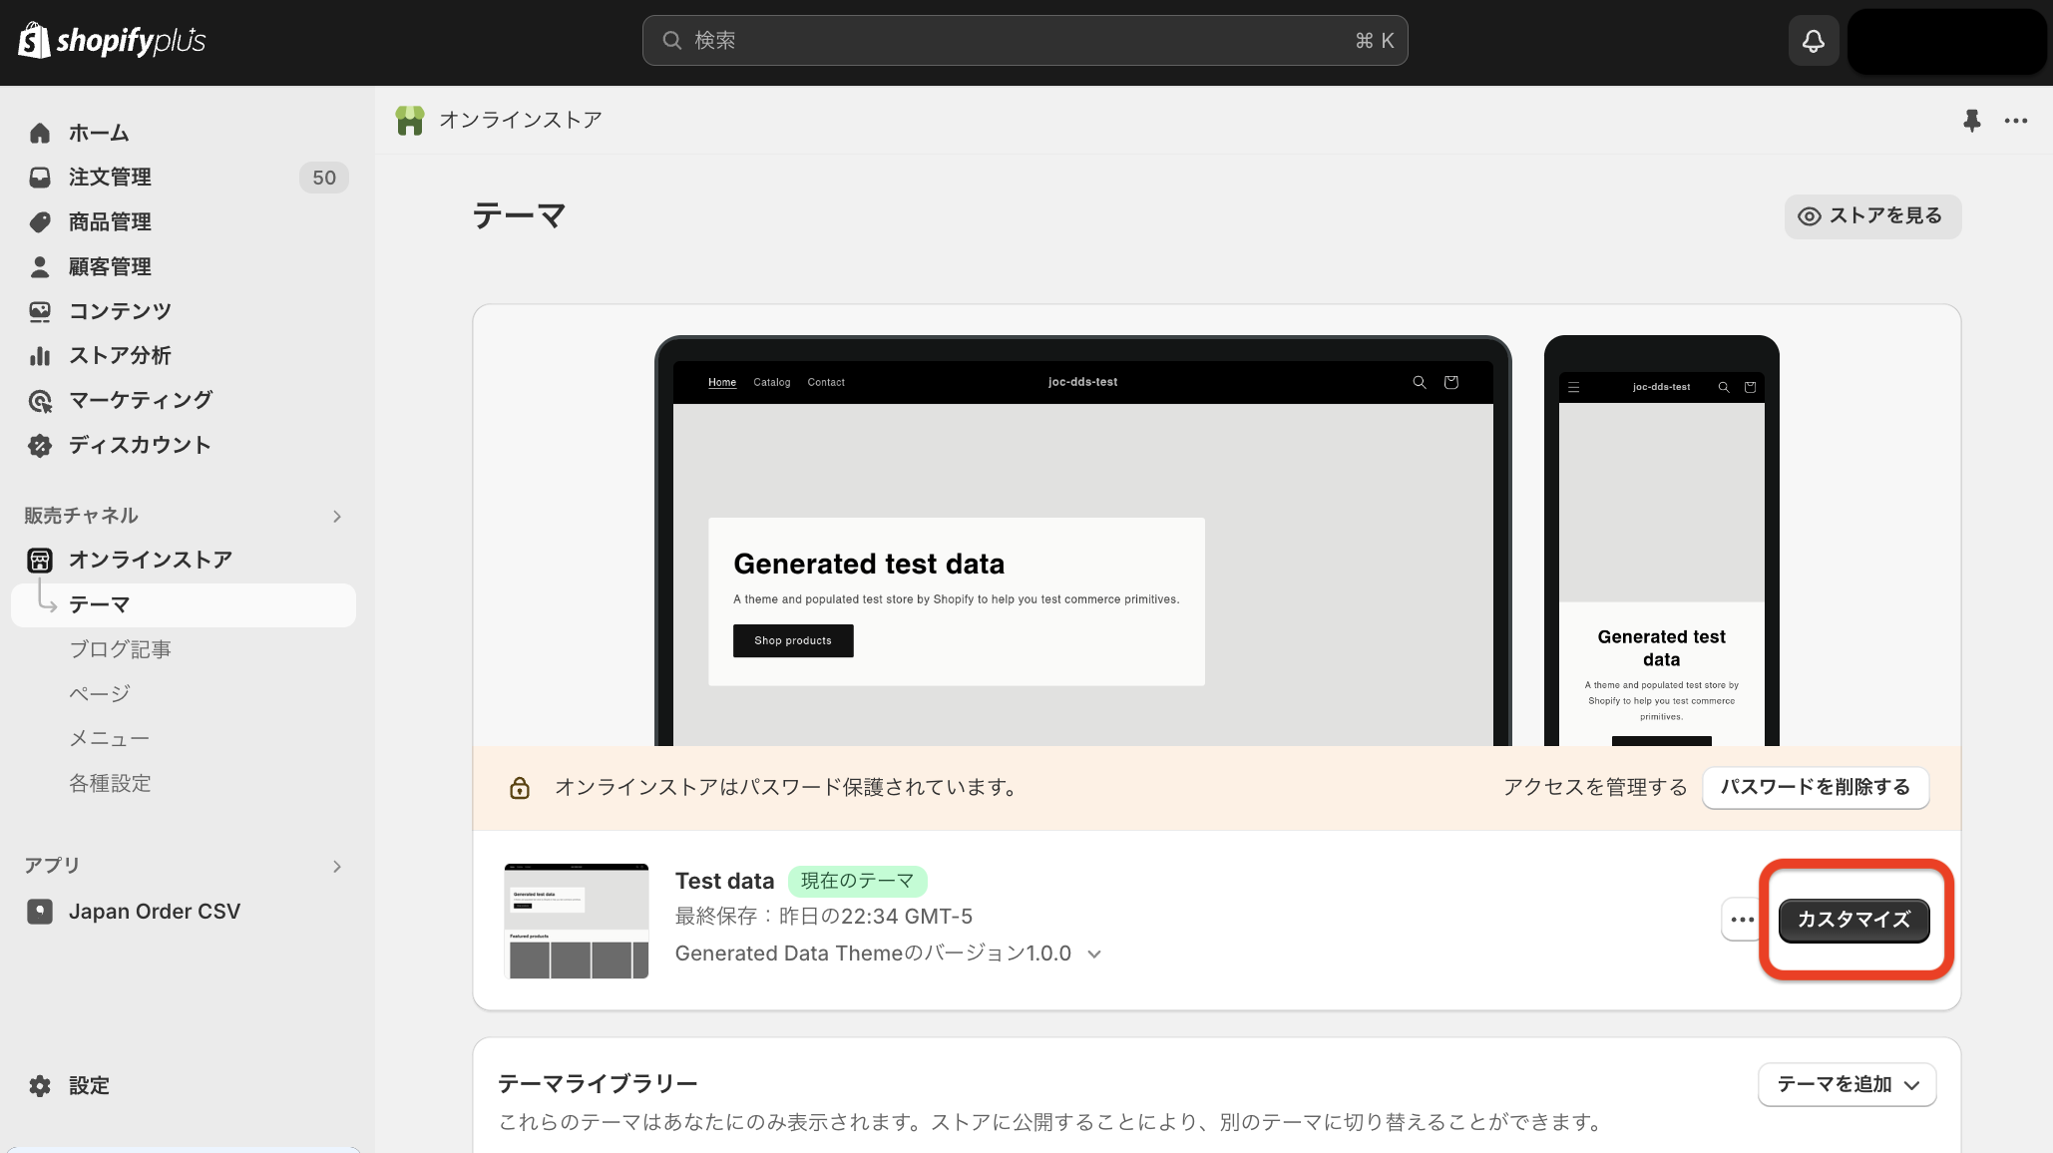
Task: Click the ストア分析 analytics bar chart icon
Action: click(x=40, y=356)
